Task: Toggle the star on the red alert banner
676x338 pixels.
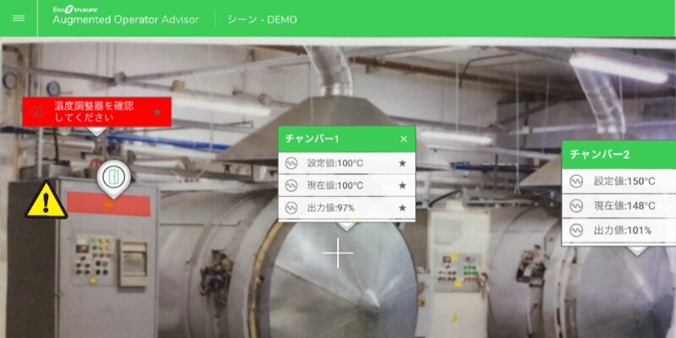Action: (157, 112)
